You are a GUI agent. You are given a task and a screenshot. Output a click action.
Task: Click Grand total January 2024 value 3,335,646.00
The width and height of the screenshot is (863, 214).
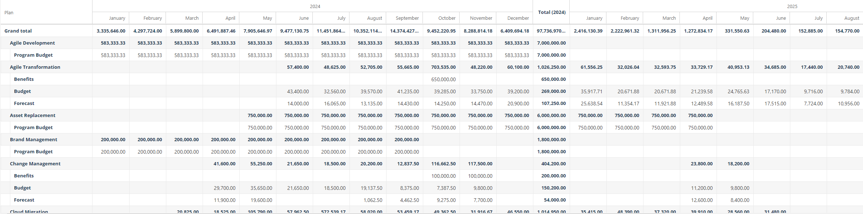coord(111,31)
